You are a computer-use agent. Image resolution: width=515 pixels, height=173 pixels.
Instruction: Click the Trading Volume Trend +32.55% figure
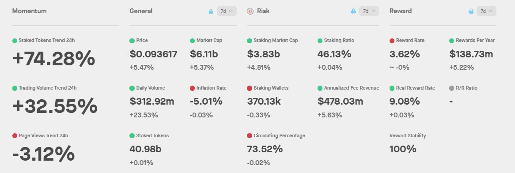point(55,106)
